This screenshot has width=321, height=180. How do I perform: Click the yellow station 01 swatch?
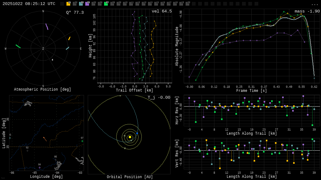68,4
